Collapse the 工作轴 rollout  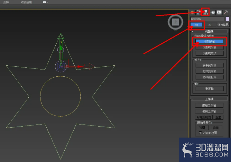click(x=209, y=99)
